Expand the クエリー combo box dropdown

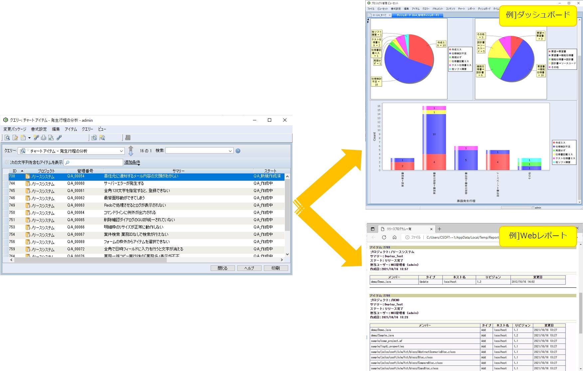pyautogui.click(x=121, y=151)
